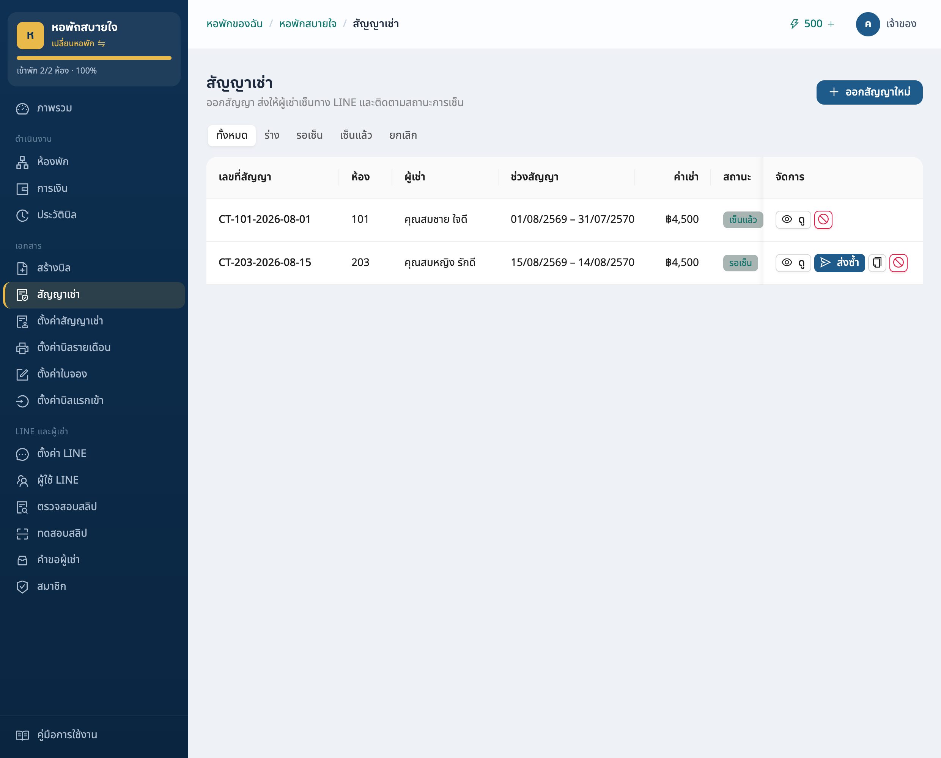Viewport: 941px width, 758px height.
Task: Open คำขอผู้เช่า tenant requests
Action: [94, 560]
